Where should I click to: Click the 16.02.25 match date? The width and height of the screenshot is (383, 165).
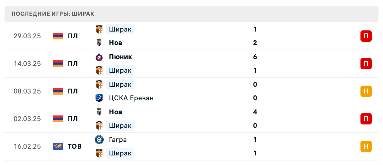(x=27, y=146)
